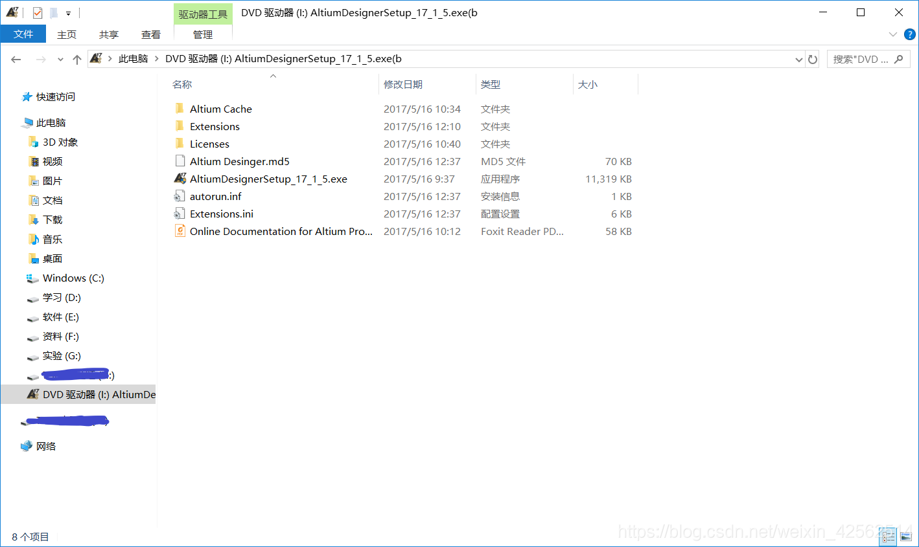Click the properties icon in quick access toolbar
919x547 pixels.
(38, 12)
